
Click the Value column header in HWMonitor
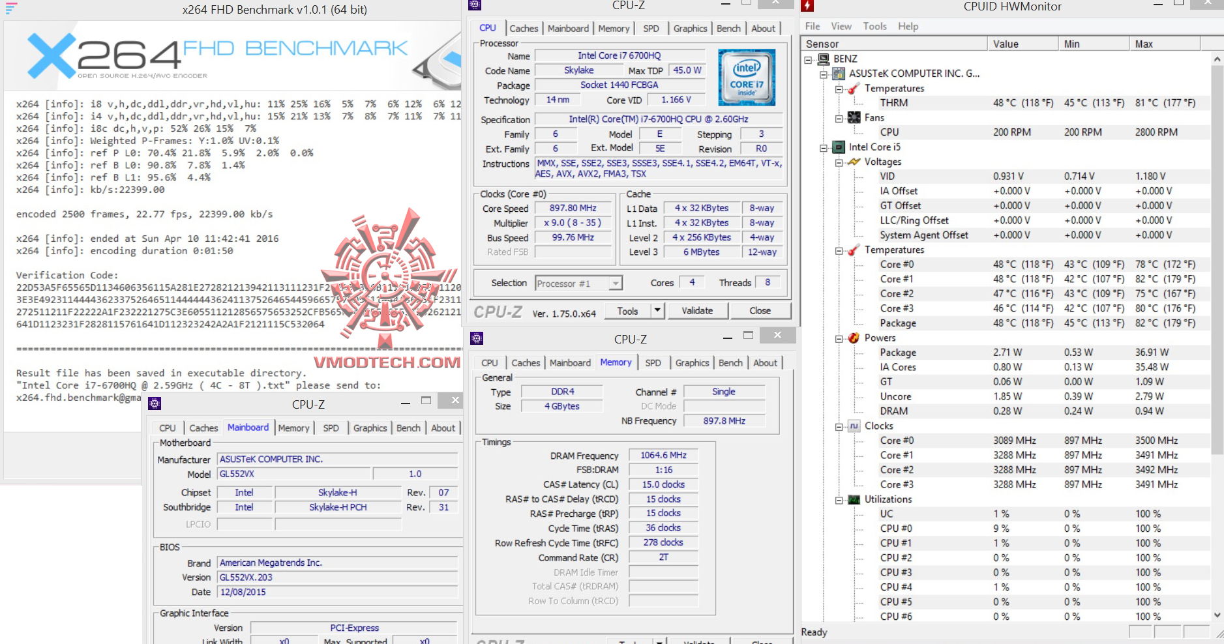click(1022, 44)
